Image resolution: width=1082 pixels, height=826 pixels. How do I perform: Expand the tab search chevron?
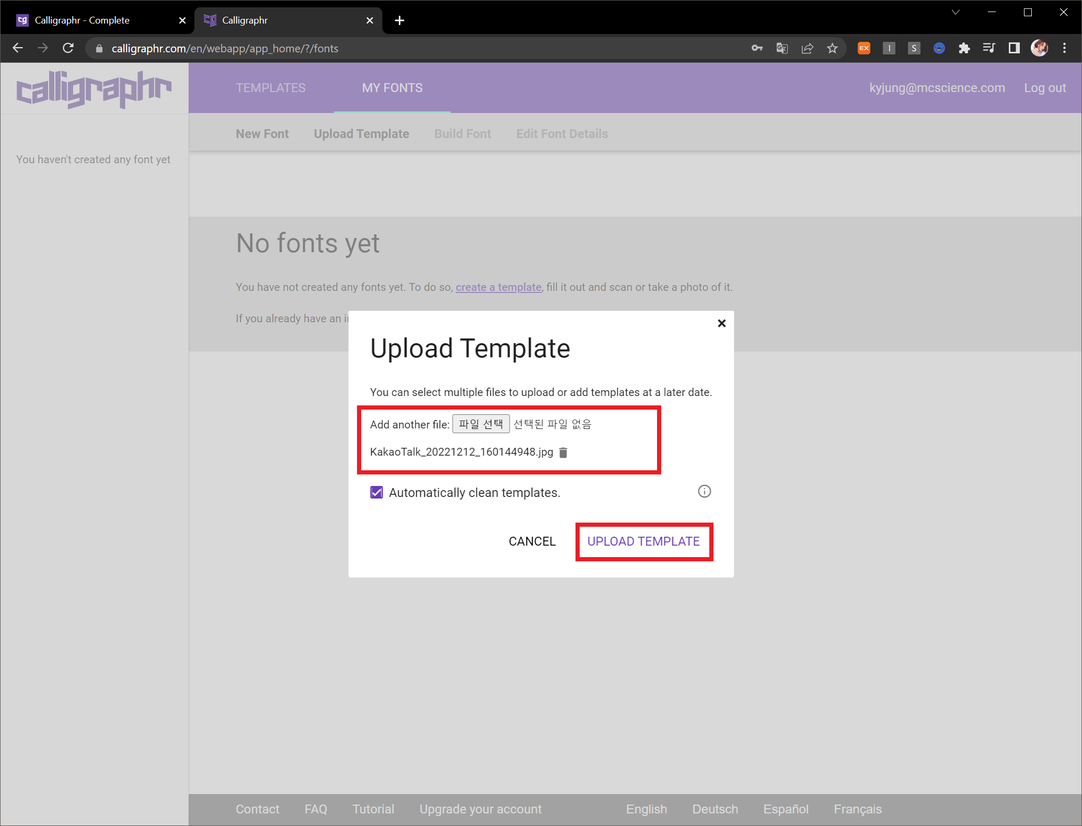tap(956, 12)
